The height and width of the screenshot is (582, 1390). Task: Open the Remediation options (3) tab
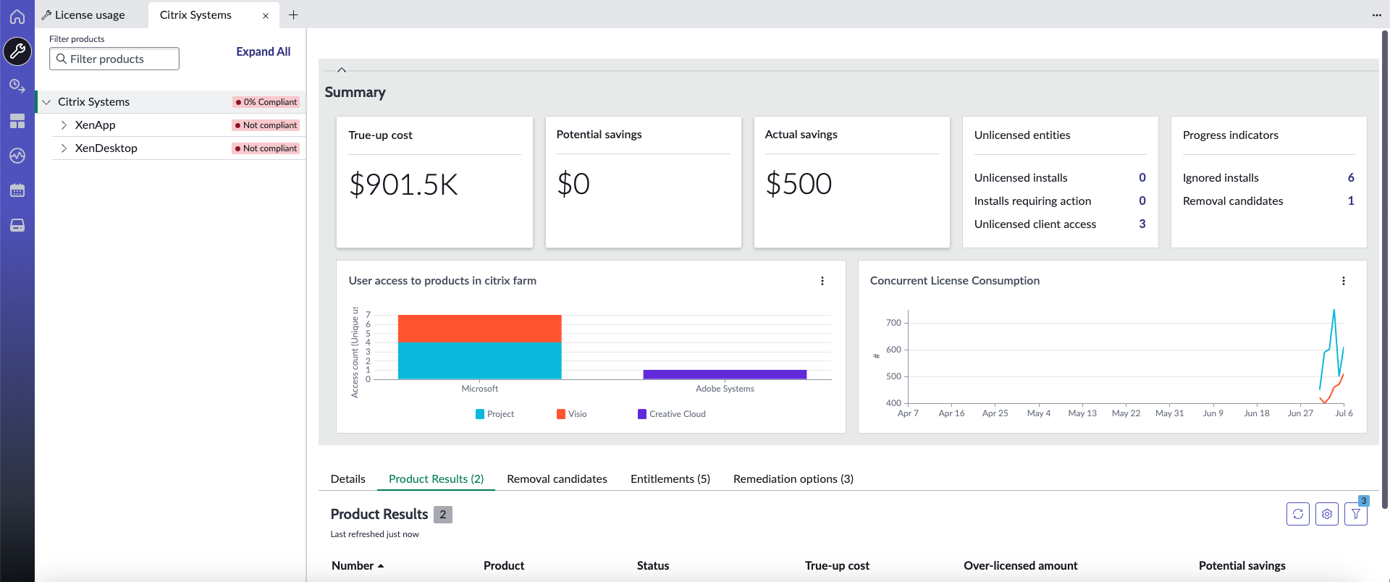pos(793,479)
